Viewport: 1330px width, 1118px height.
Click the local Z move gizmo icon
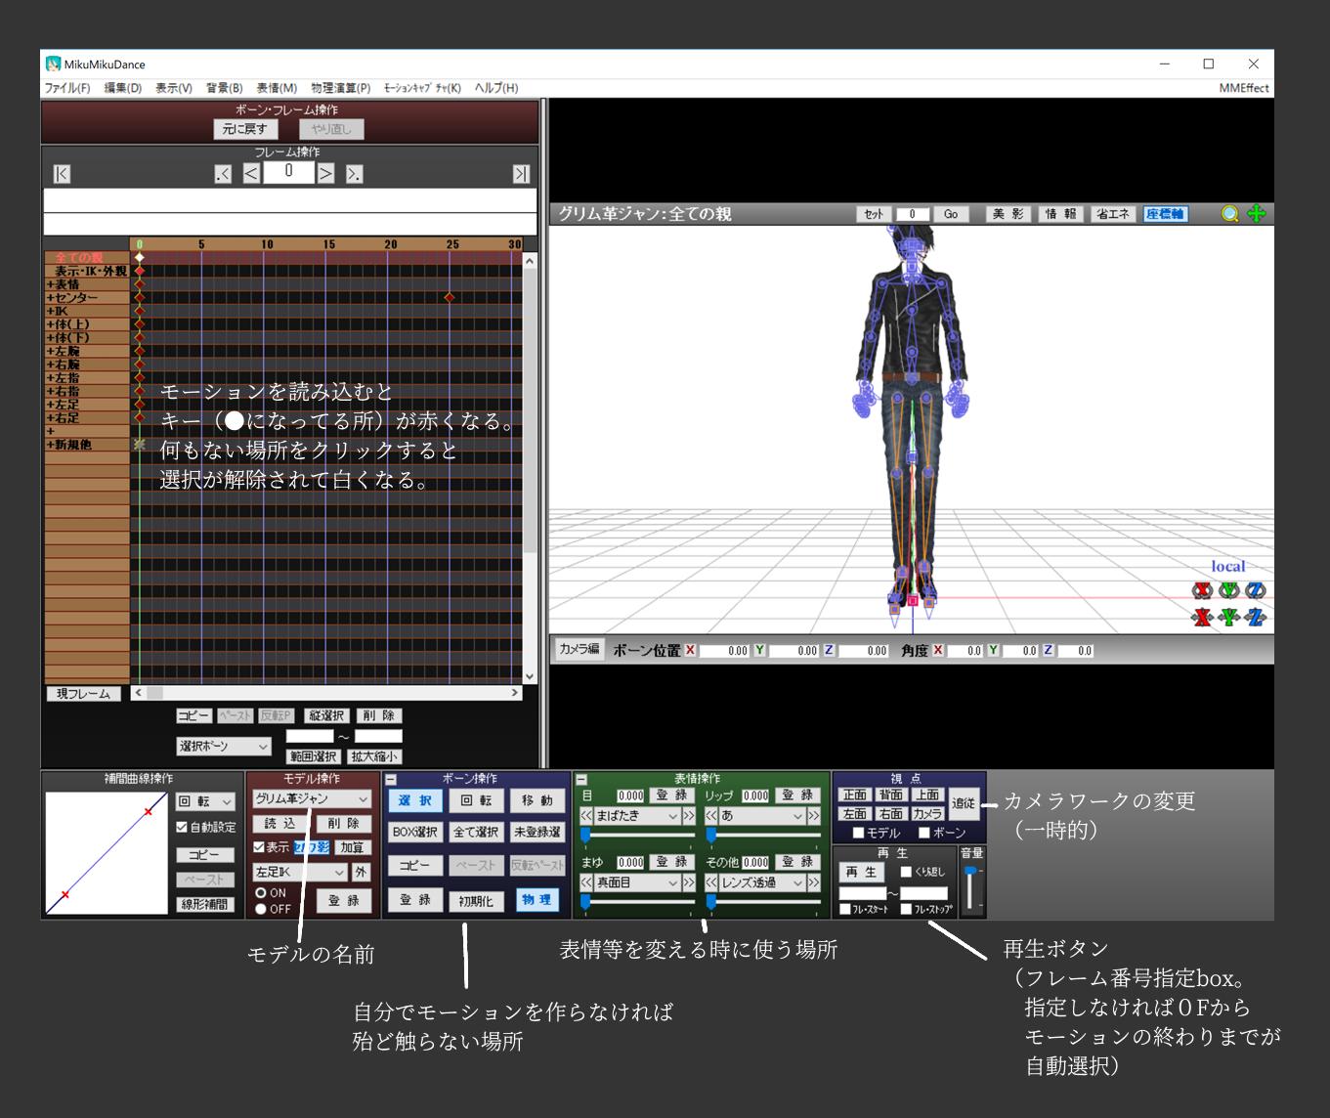point(1256,618)
